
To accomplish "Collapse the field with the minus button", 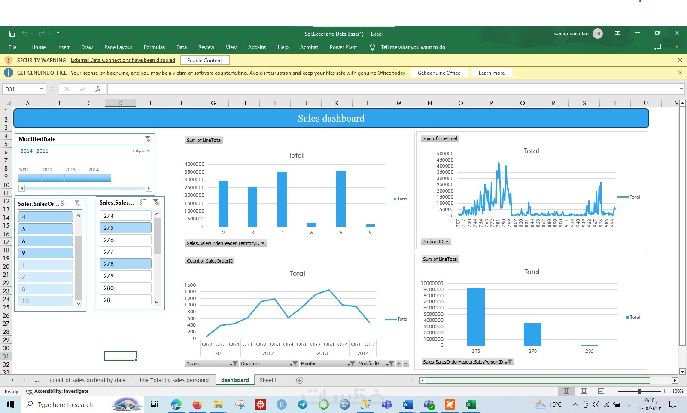I will click(x=406, y=364).
